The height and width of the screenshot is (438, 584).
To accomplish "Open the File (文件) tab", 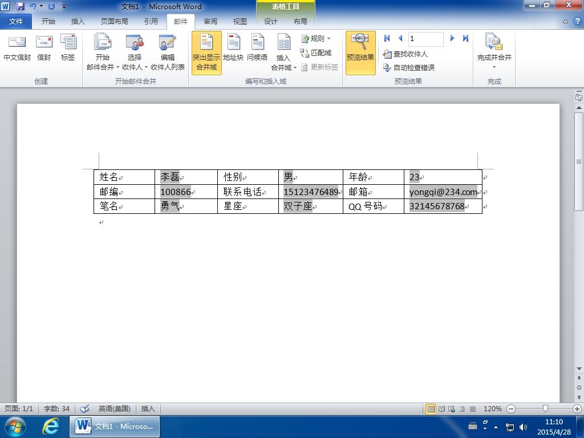I will point(15,22).
